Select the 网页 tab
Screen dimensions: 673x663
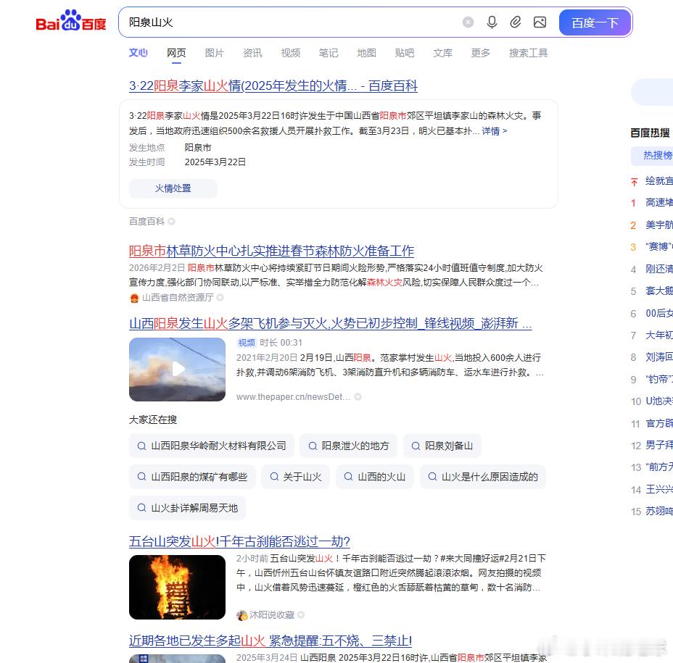176,53
